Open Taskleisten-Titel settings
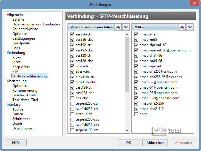 point(25,100)
